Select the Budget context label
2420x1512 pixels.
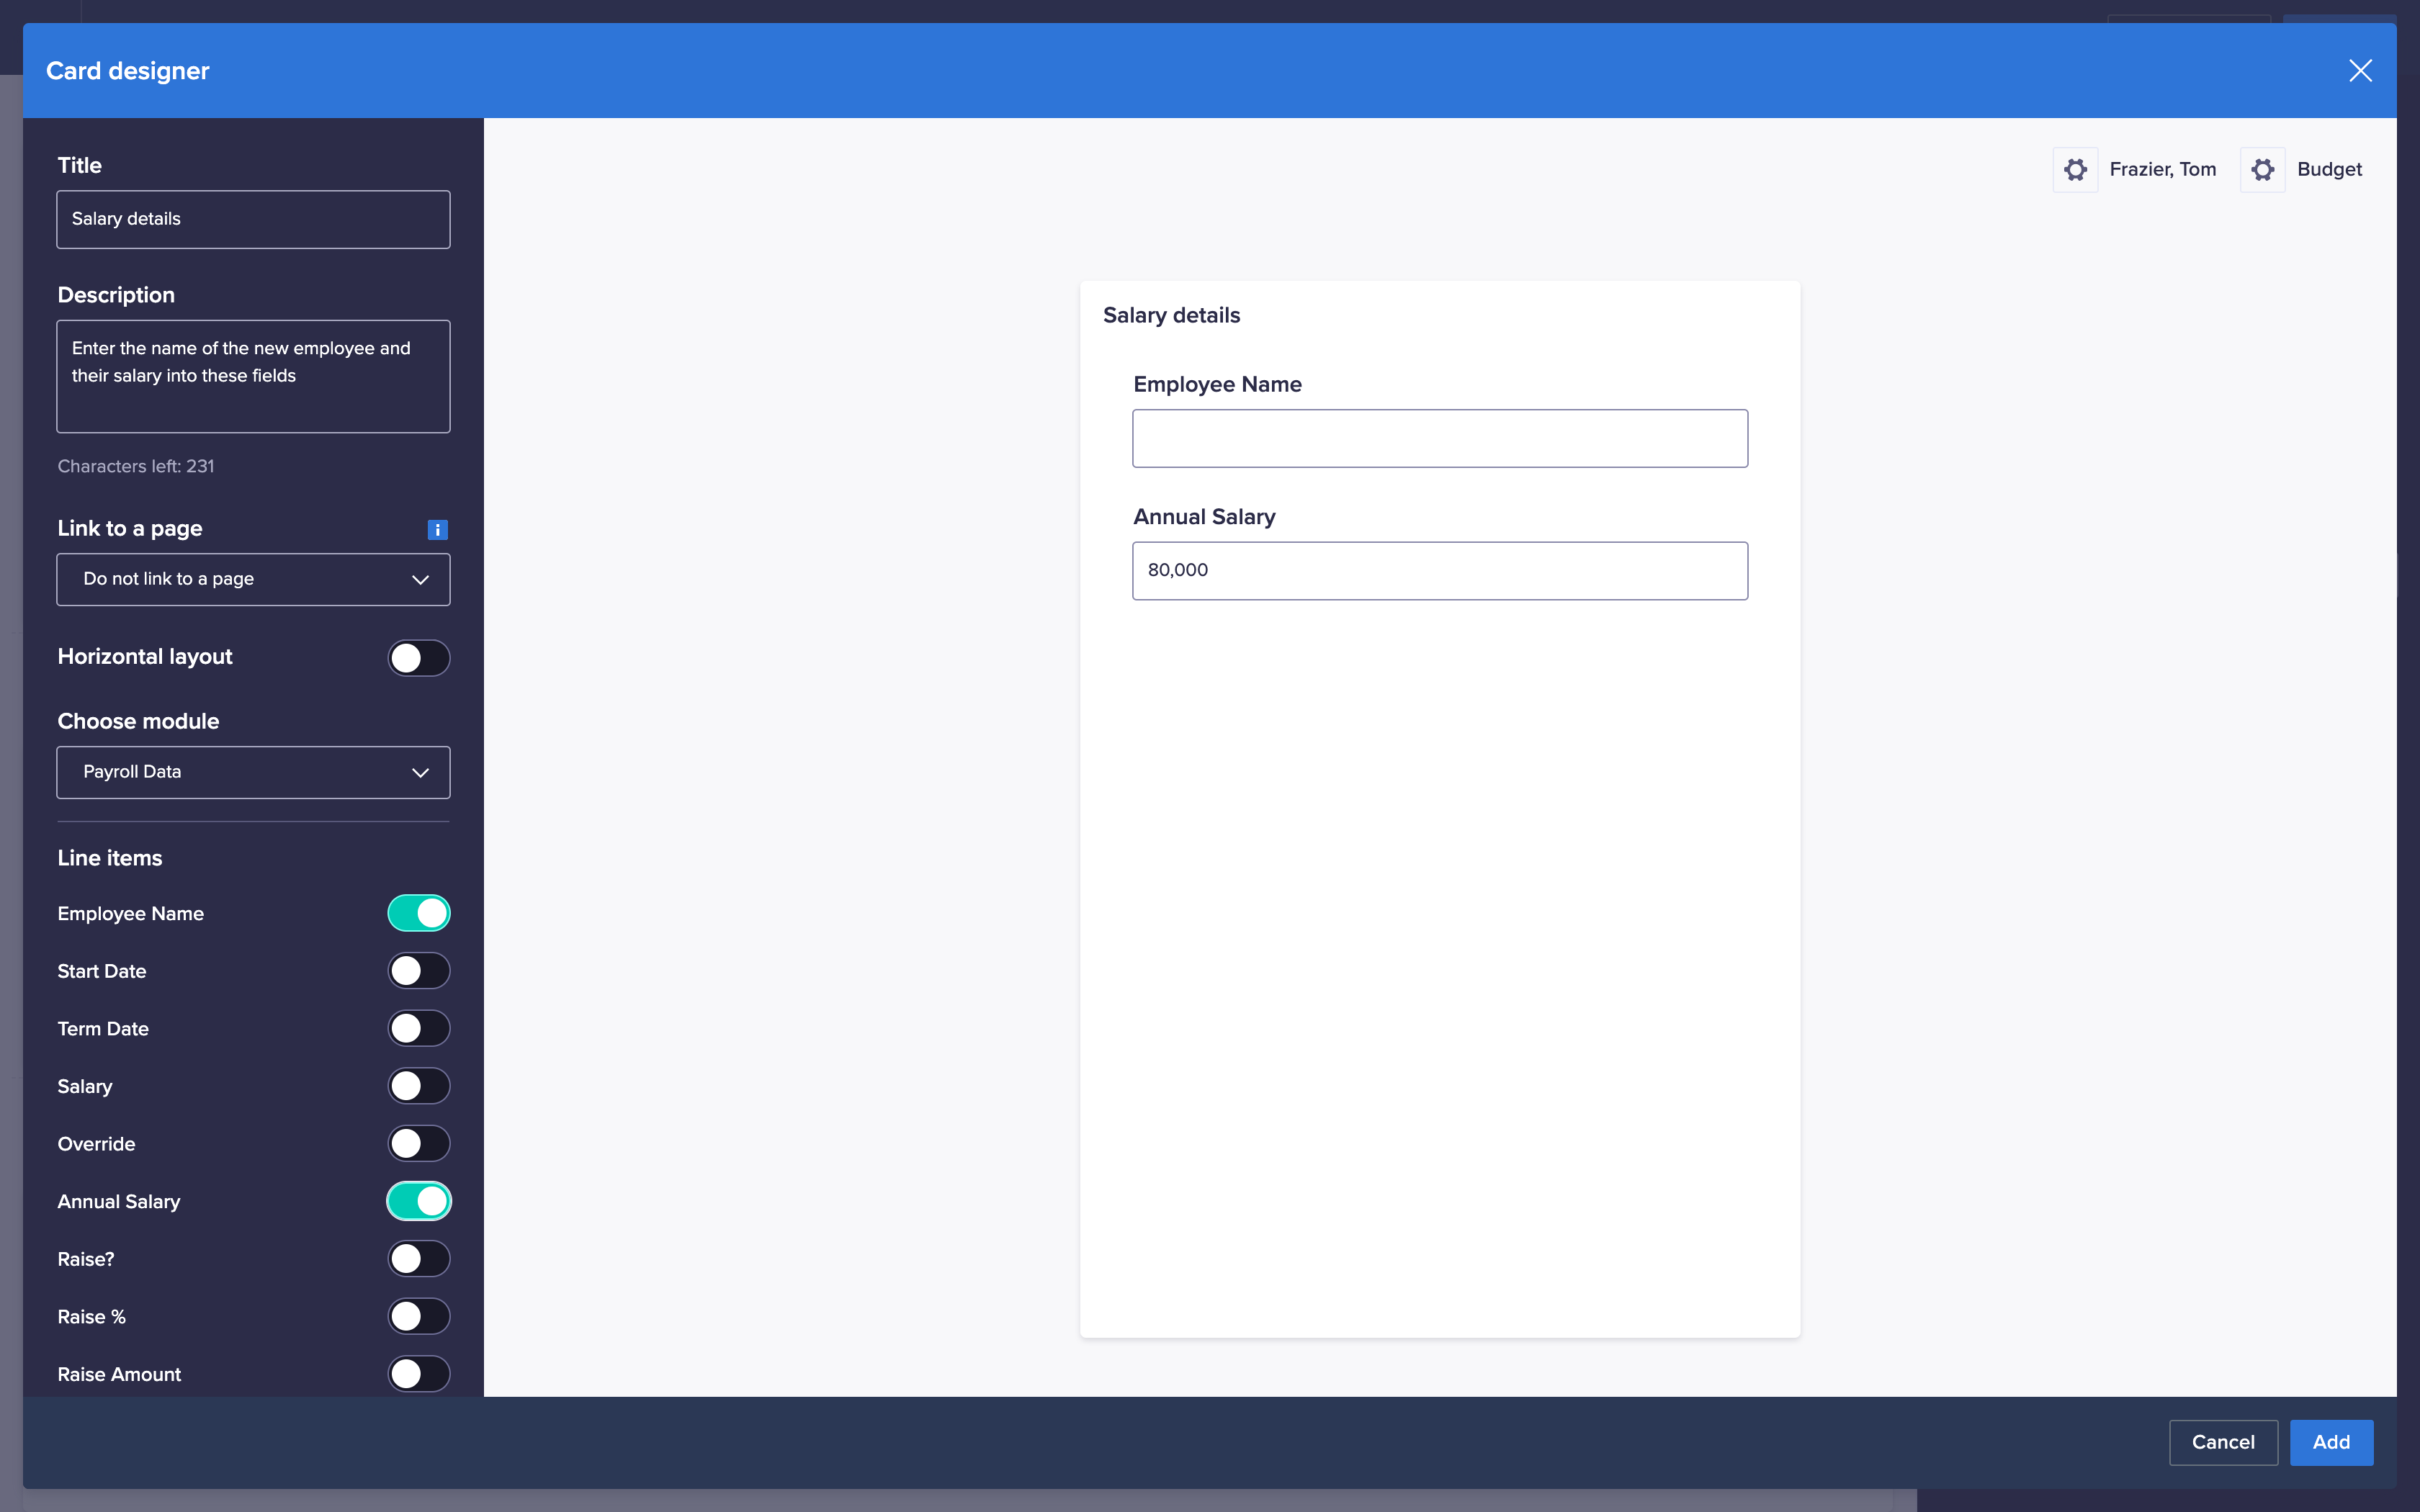[2329, 170]
